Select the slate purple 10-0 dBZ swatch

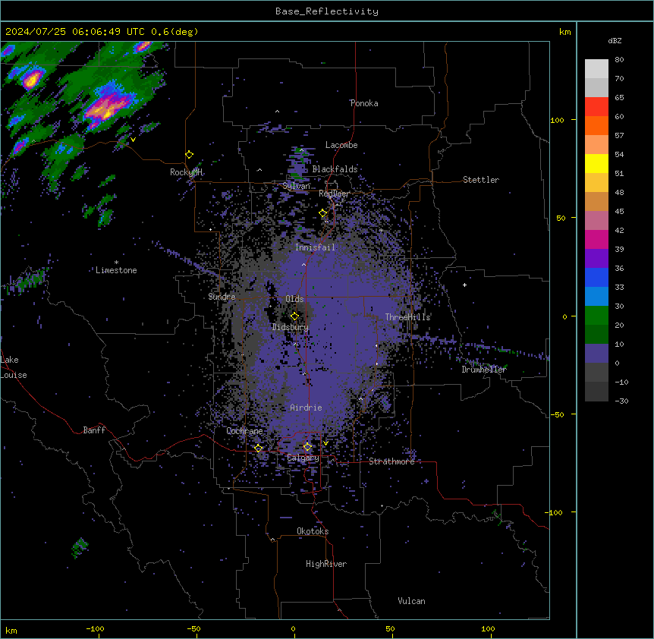[x=596, y=354]
